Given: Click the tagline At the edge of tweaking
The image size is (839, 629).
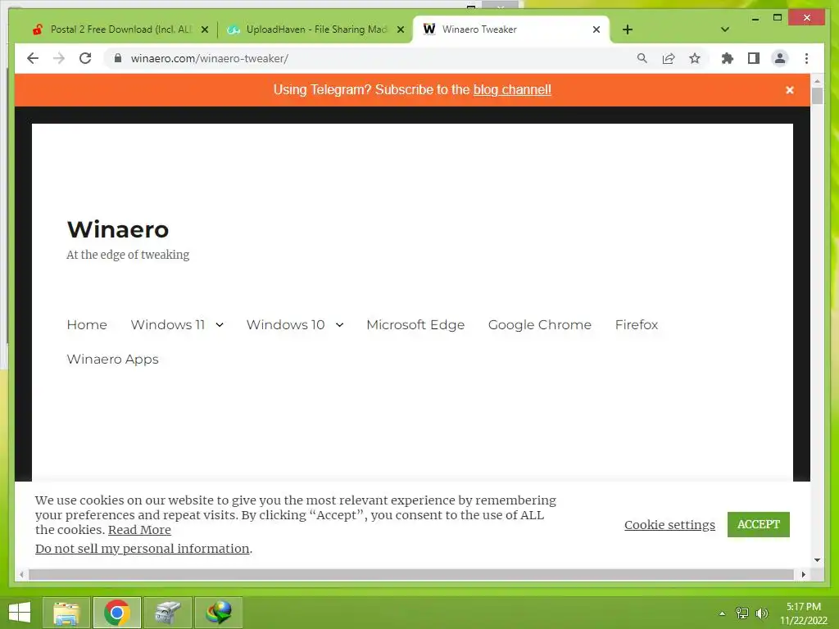Looking at the screenshot, I should [128, 255].
